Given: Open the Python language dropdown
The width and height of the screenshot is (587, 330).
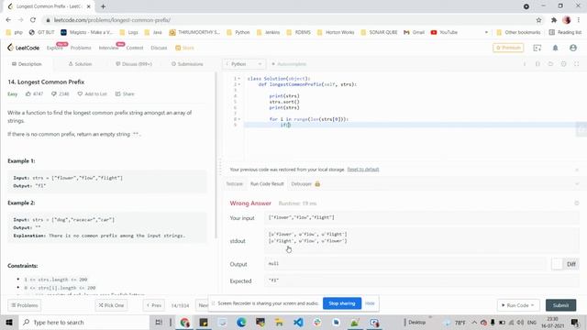Looking at the screenshot, I should click(244, 64).
